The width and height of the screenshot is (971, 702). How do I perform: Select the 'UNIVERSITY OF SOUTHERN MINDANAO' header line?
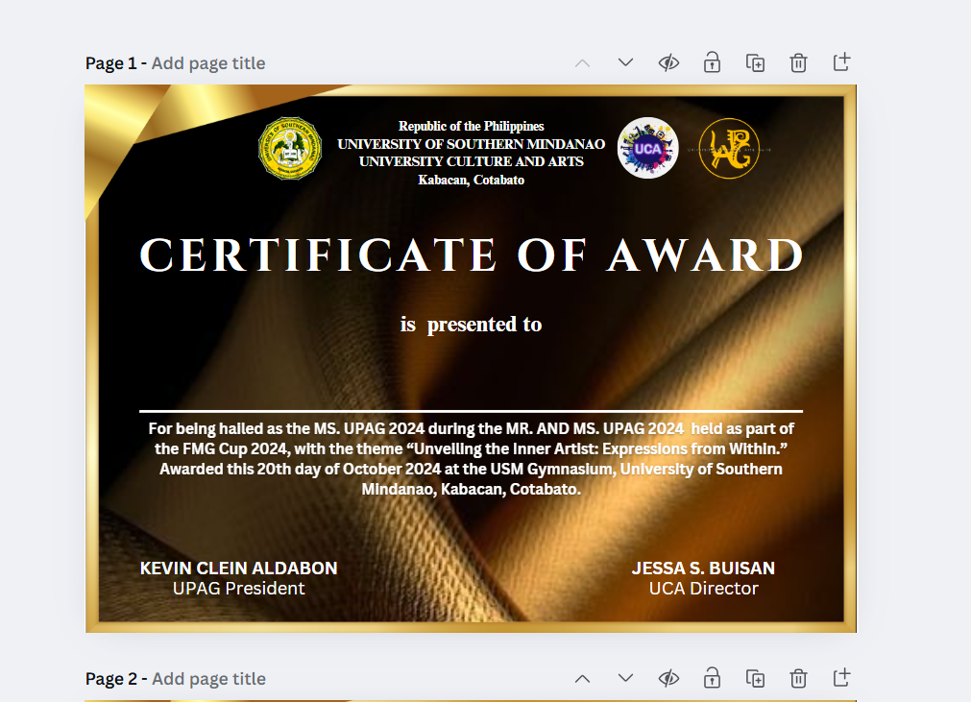[x=472, y=144]
